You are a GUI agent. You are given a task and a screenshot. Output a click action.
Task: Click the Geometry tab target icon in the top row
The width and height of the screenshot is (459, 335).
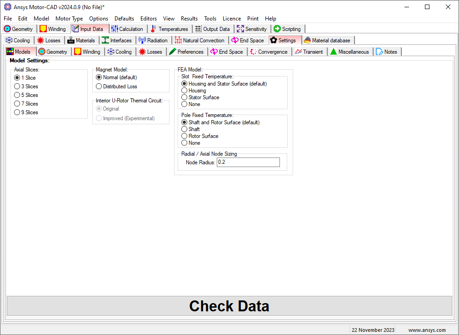7,29
